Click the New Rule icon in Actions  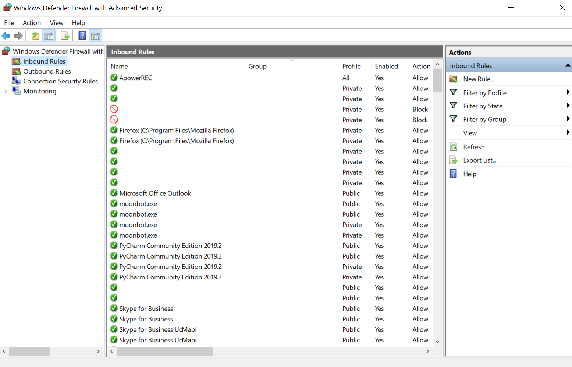[x=454, y=79]
